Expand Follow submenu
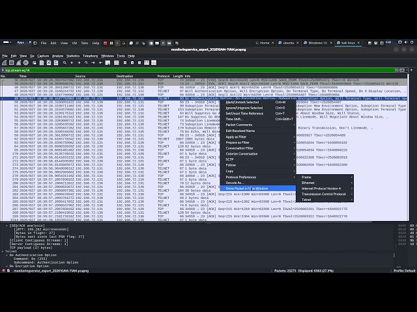 click(258, 165)
